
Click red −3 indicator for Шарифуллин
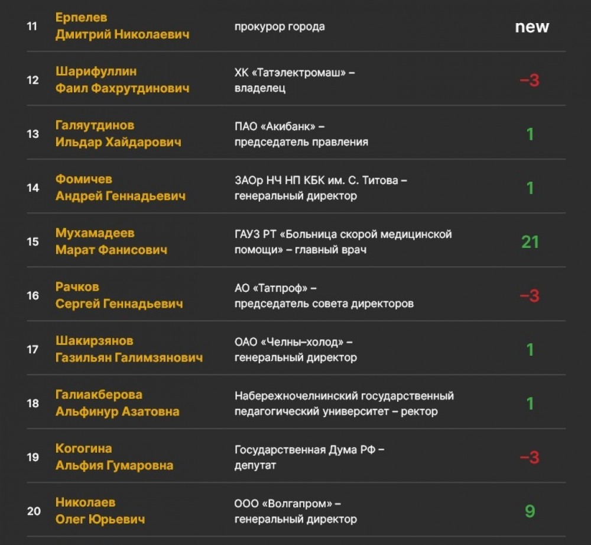529,80
